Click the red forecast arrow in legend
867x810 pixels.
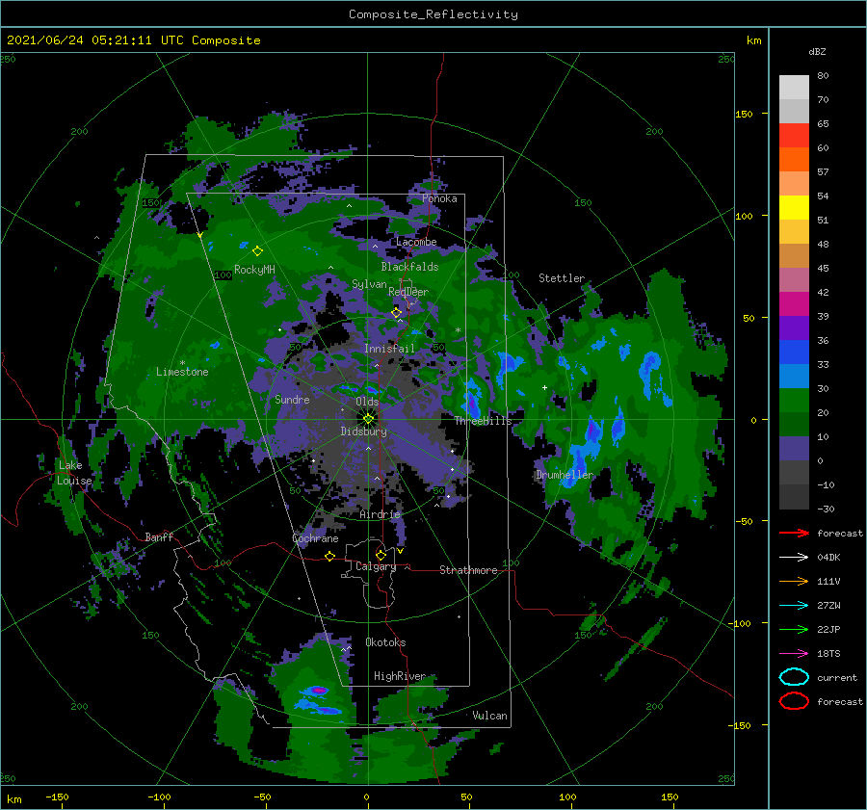794,533
